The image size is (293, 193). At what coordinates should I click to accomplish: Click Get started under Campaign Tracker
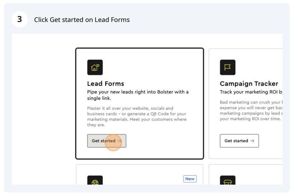(x=239, y=141)
